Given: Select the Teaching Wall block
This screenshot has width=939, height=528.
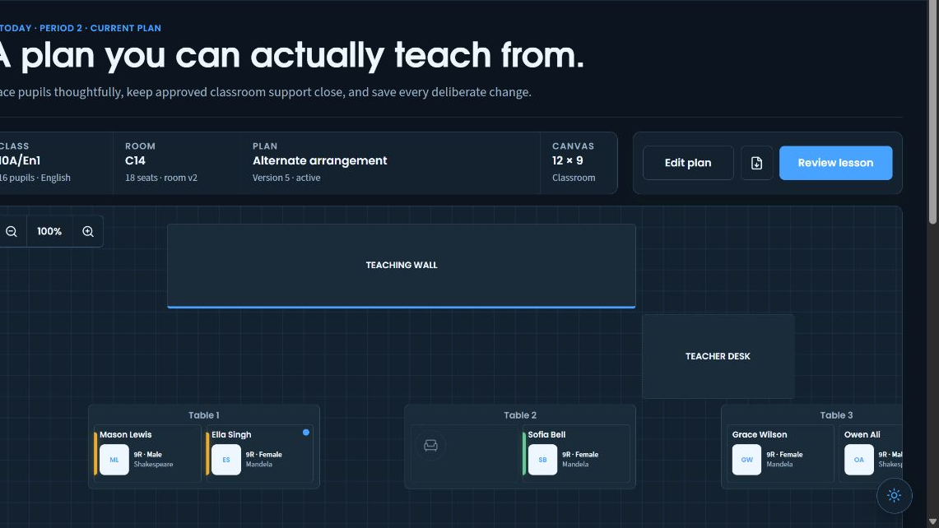Looking at the screenshot, I should tap(402, 266).
